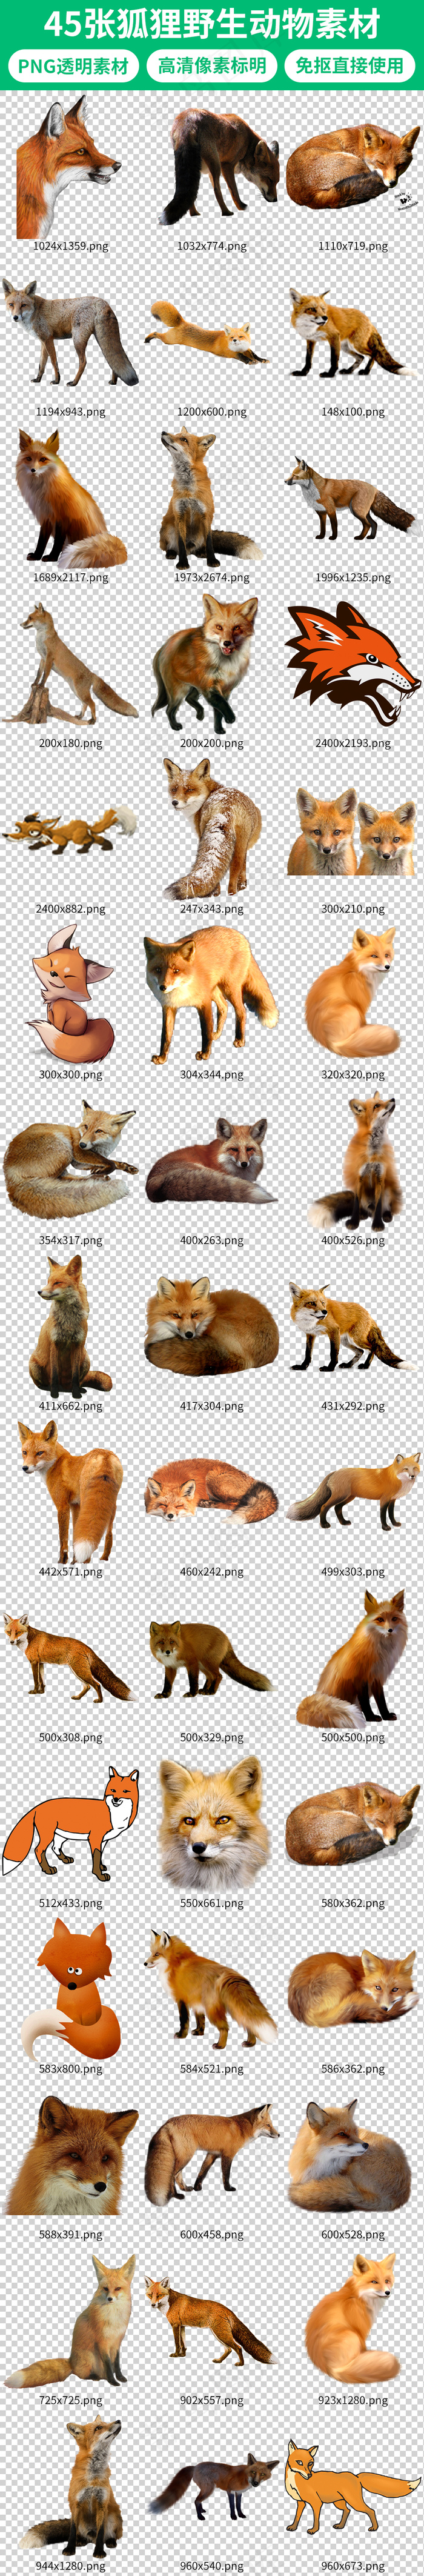Click the 高清像素标明 badge
The width and height of the screenshot is (424, 2576).
click(x=212, y=66)
